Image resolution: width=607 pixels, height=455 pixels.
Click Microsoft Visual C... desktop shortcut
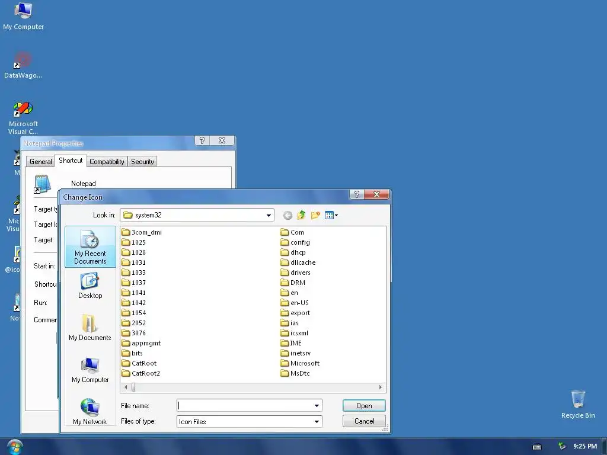(23, 118)
